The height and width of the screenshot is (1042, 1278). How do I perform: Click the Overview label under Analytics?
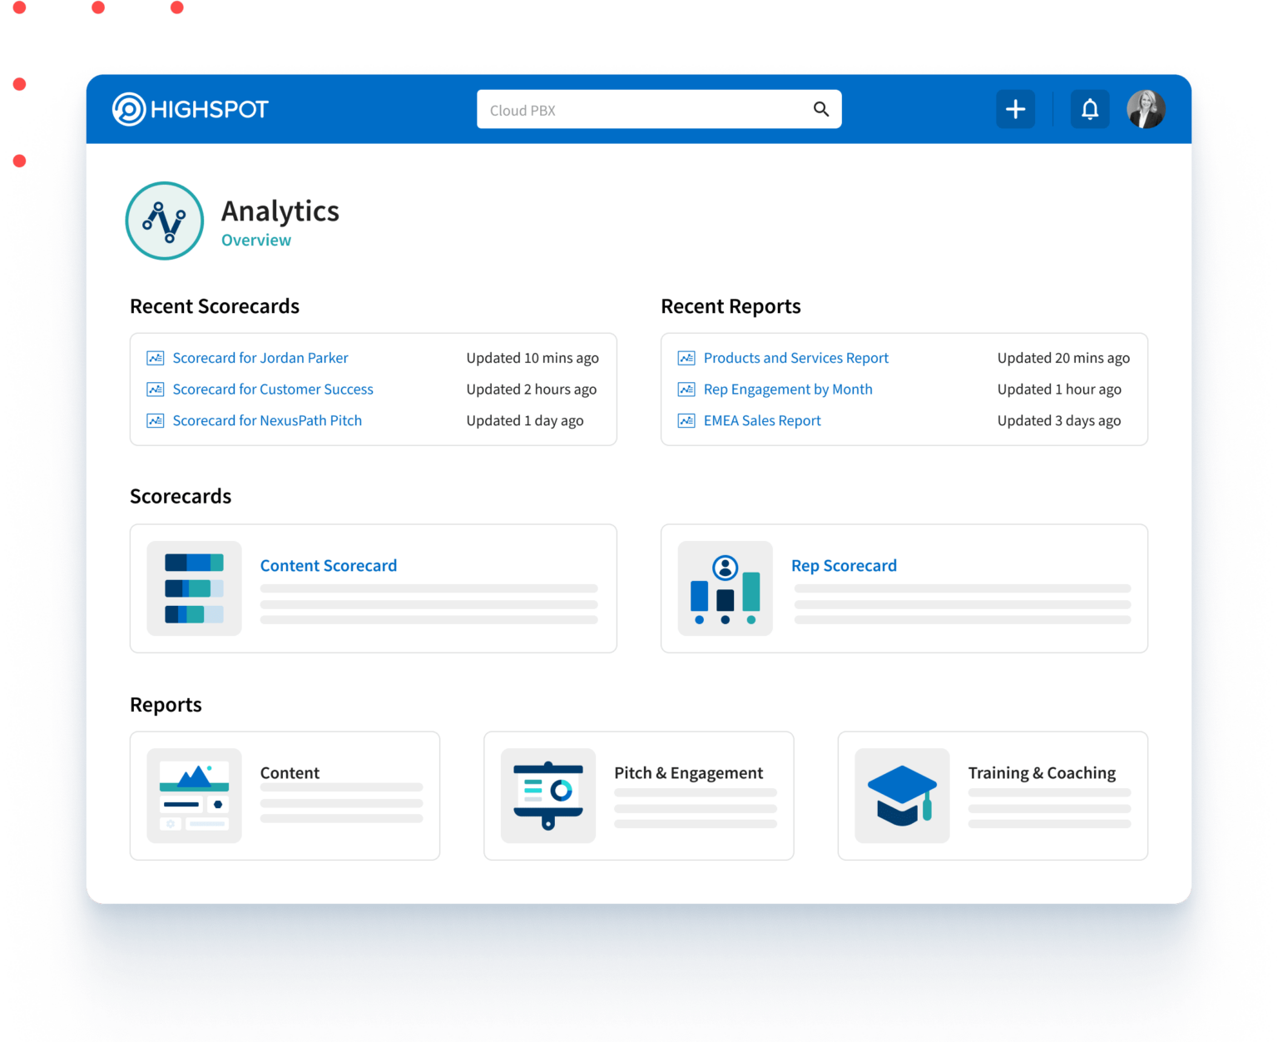(x=255, y=240)
